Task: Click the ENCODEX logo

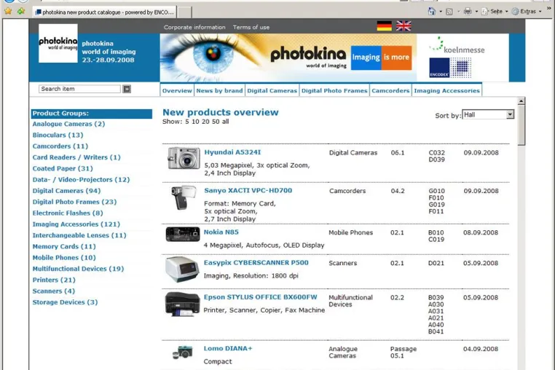Action: [450, 68]
